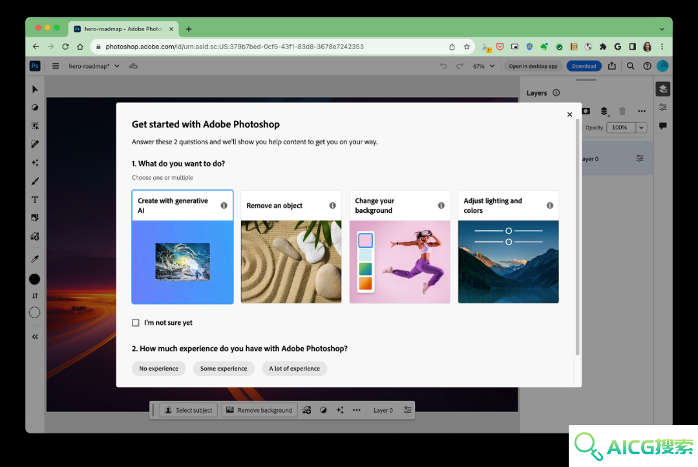Choose A lot of experience option
The image size is (698, 467).
pyautogui.click(x=294, y=369)
